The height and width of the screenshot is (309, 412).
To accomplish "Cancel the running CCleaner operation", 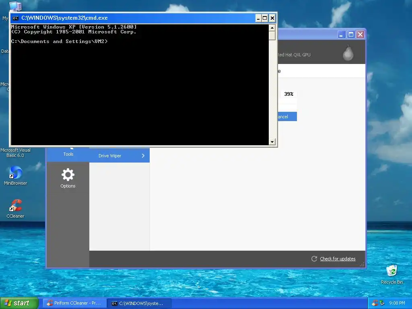I will click(287, 117).
